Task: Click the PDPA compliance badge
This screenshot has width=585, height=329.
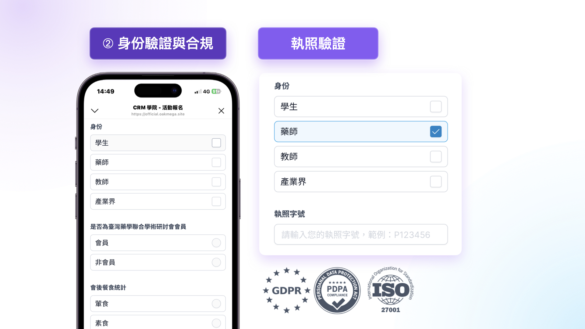Action: [337, 291]
